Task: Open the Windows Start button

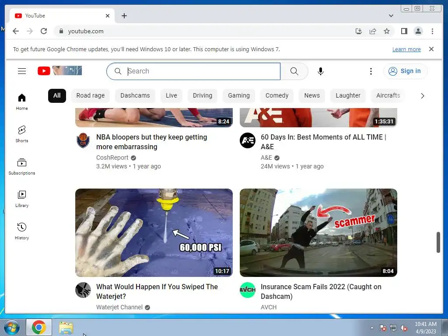Action: click(x=12, y=327)
